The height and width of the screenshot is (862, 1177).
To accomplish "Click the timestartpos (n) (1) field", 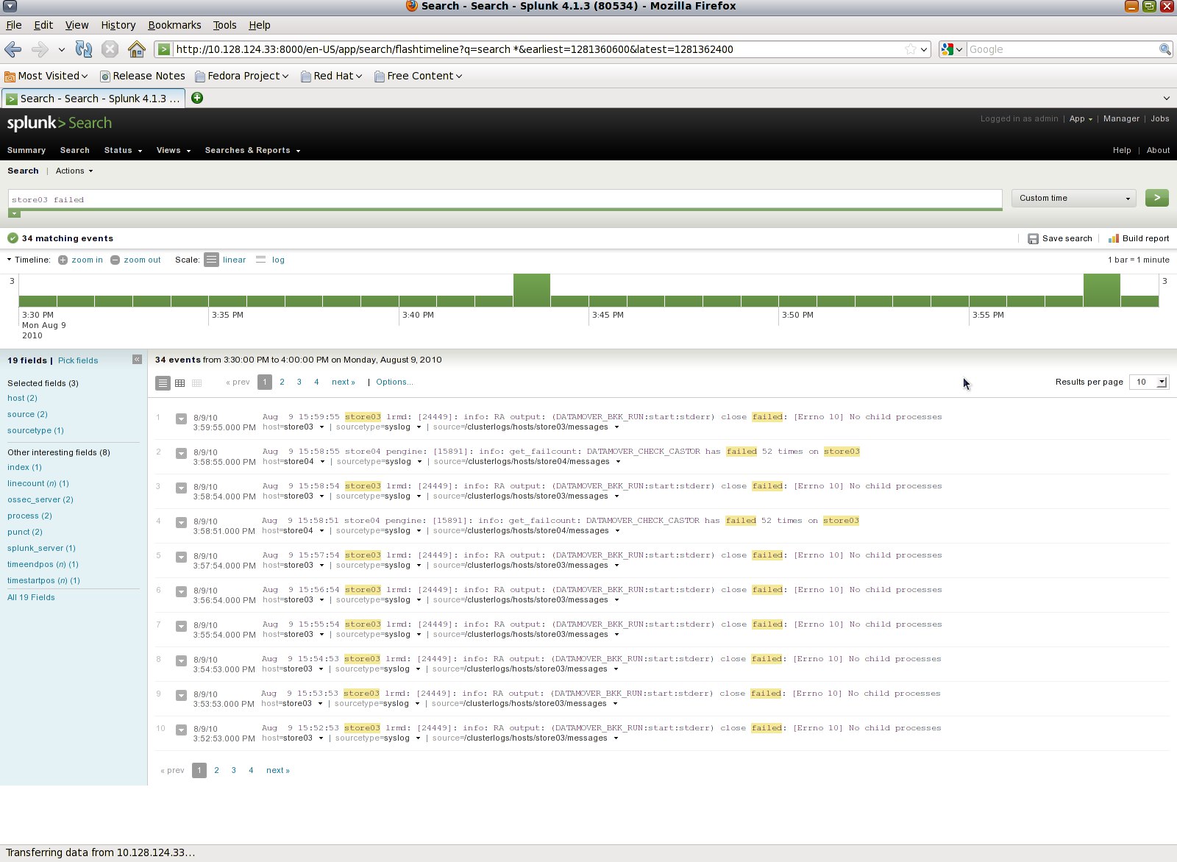I will (x=43, y=580).
